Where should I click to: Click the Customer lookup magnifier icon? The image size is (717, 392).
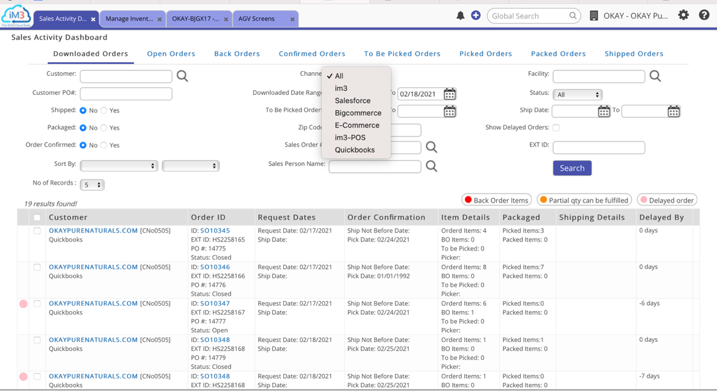point(183,76)
